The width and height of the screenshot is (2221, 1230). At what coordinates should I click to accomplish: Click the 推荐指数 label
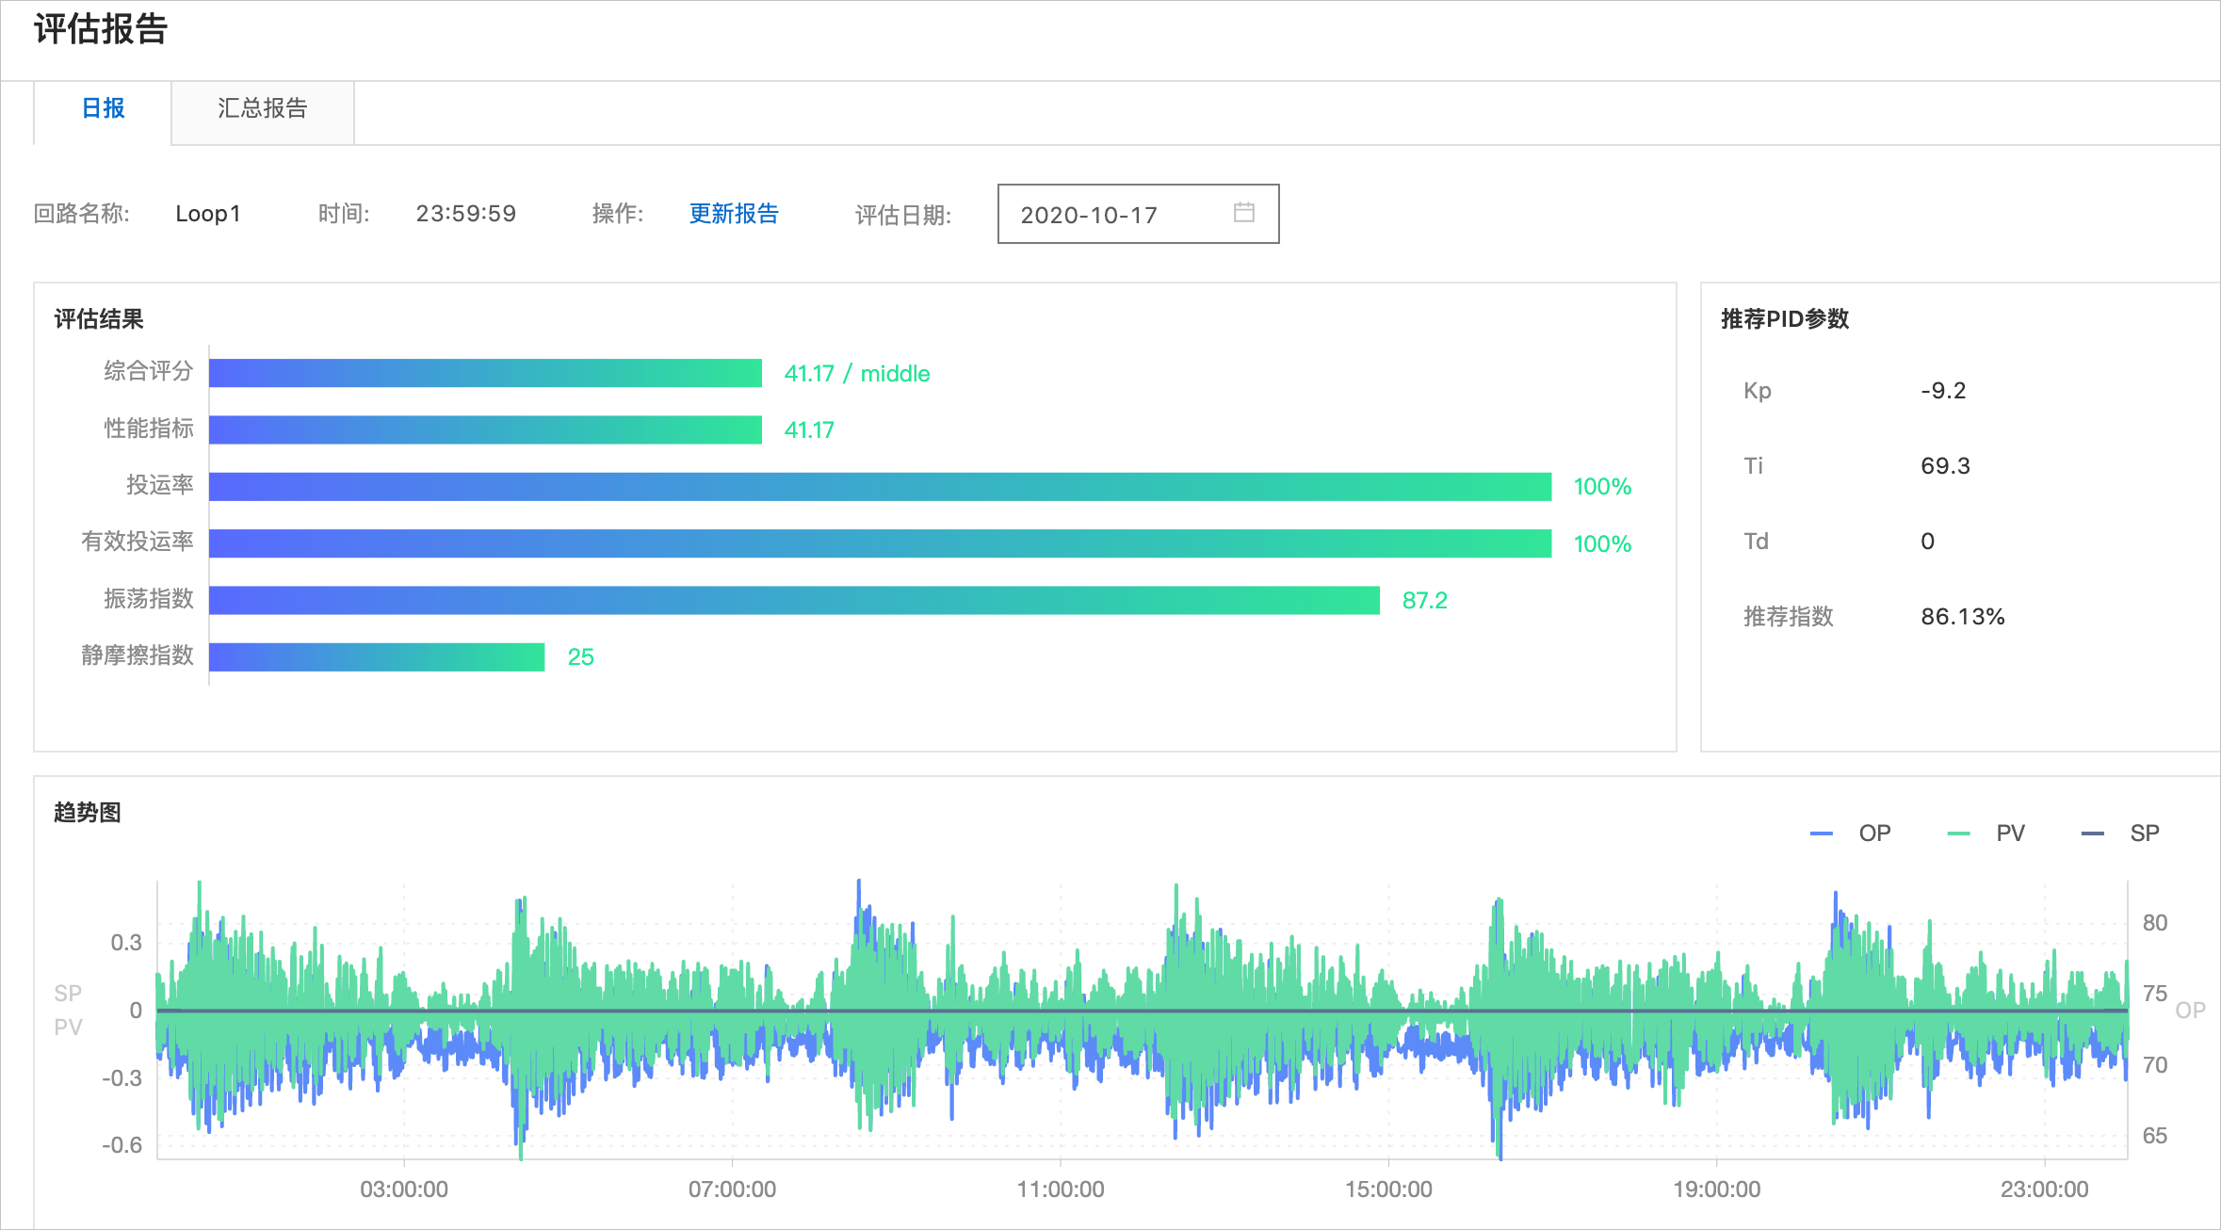[1789, 617]
